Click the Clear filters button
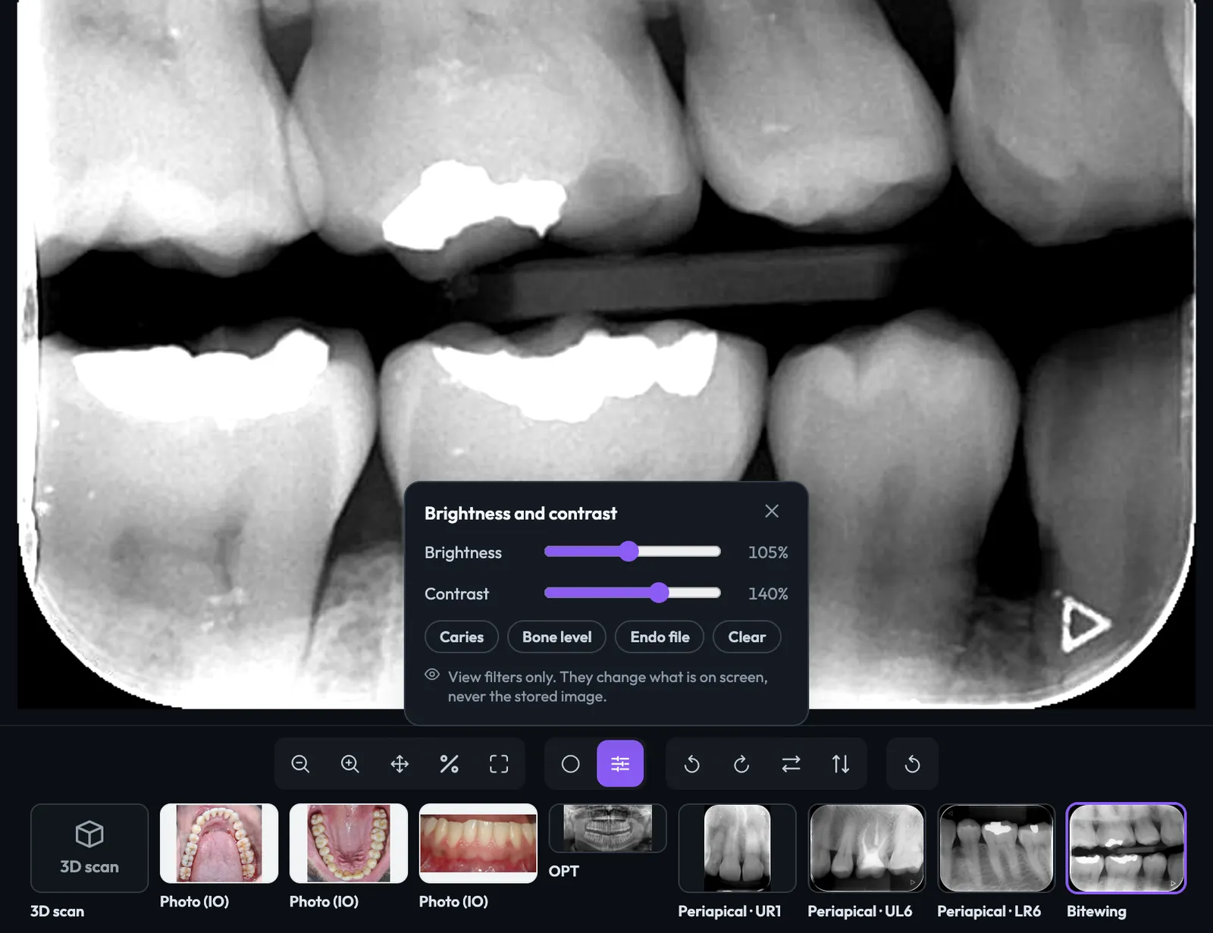1213x933 pixels. tap(747, 637)
